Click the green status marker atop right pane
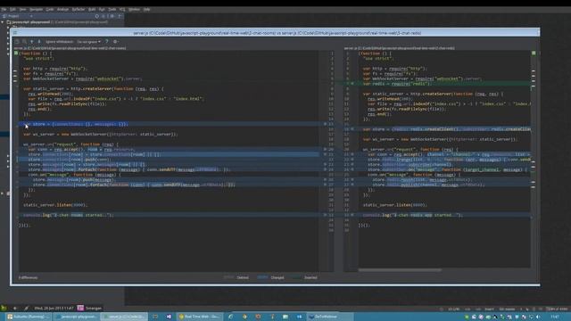 point(534,53)
